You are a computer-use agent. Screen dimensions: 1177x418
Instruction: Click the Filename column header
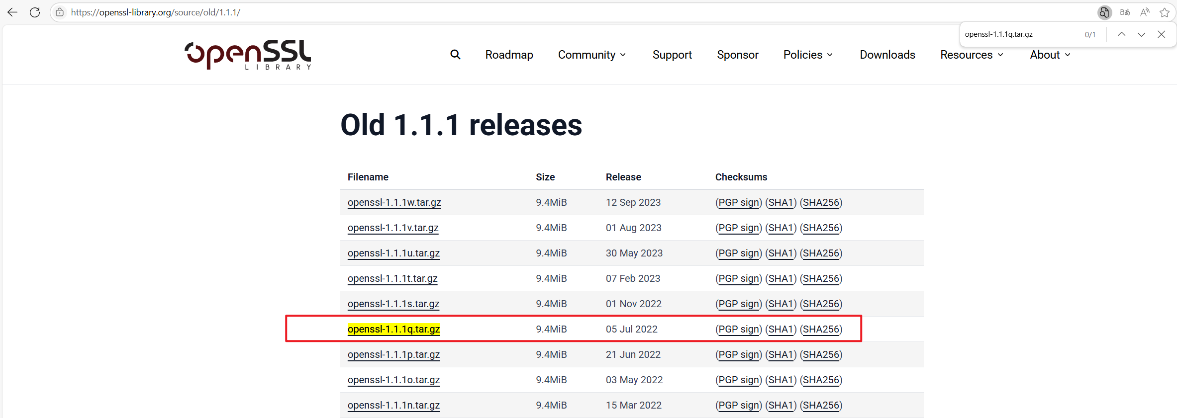point(368,177)
